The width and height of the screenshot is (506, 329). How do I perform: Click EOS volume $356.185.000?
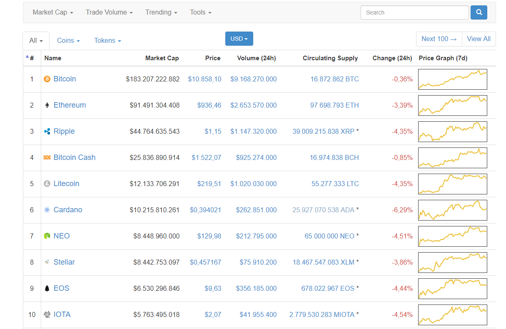tap(256, 288)
